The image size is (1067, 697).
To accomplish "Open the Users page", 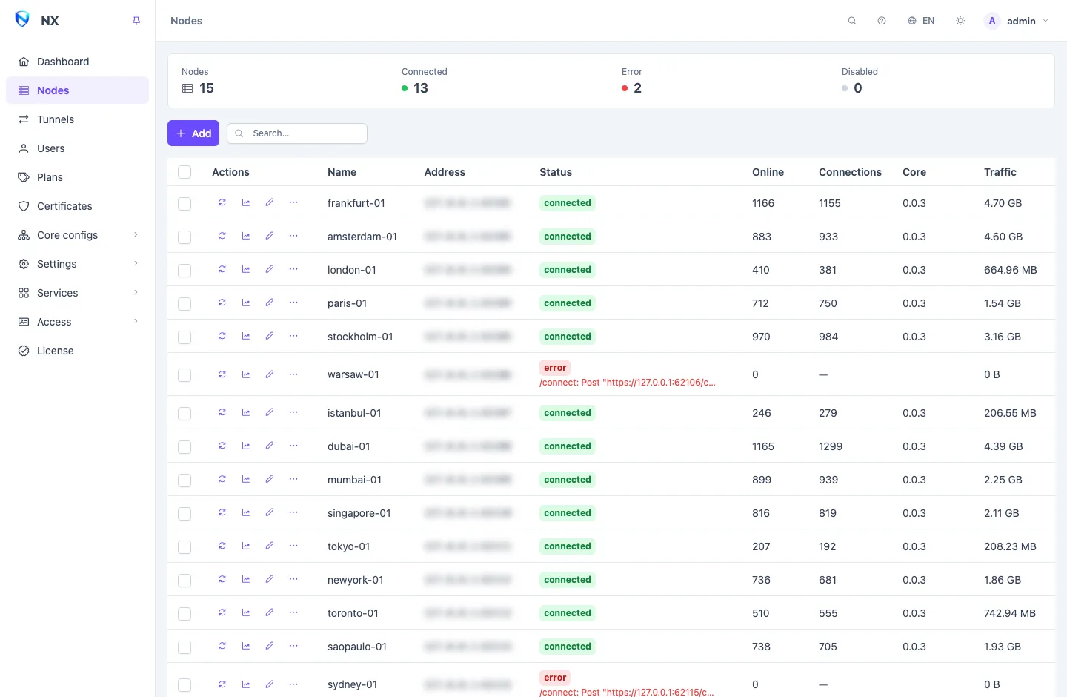I will click(x=77, y=148).
